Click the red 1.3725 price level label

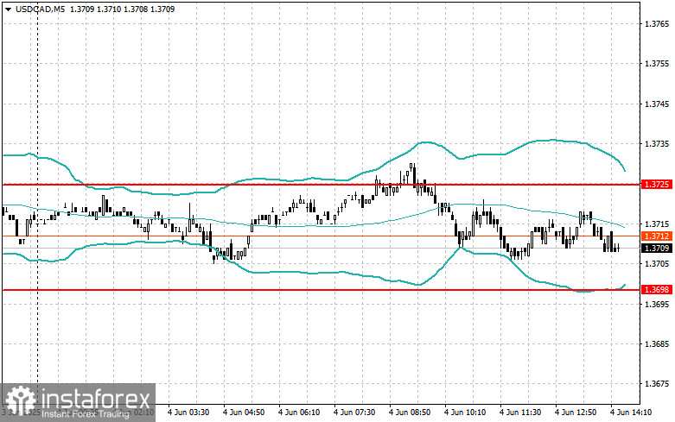click(x=657, y=185)
